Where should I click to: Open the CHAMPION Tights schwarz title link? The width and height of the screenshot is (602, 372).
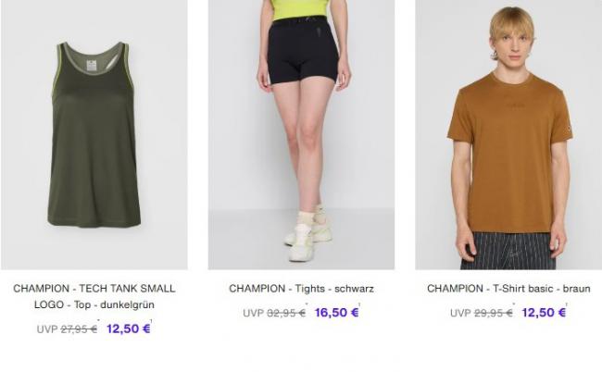[x=301, y=289]
